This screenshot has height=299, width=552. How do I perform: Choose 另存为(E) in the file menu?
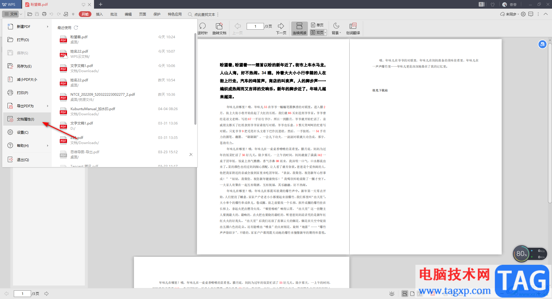coord(27,66)
